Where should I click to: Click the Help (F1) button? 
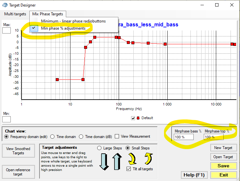pos(194,175)
